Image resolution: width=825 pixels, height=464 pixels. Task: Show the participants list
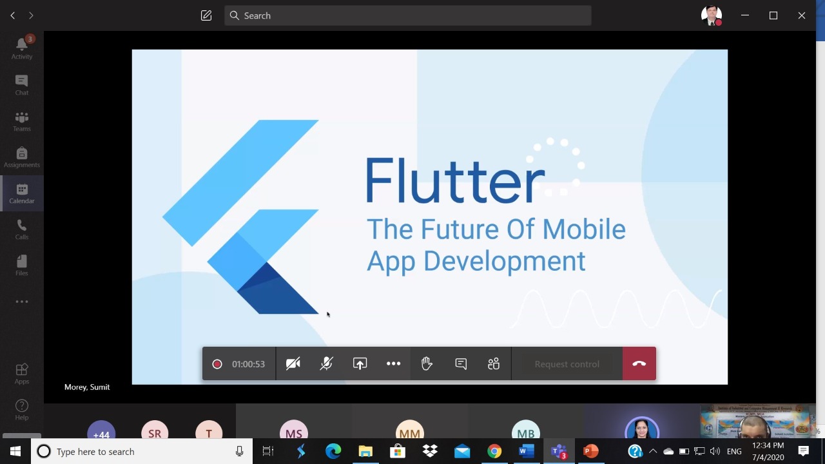(x=494, y=364)
